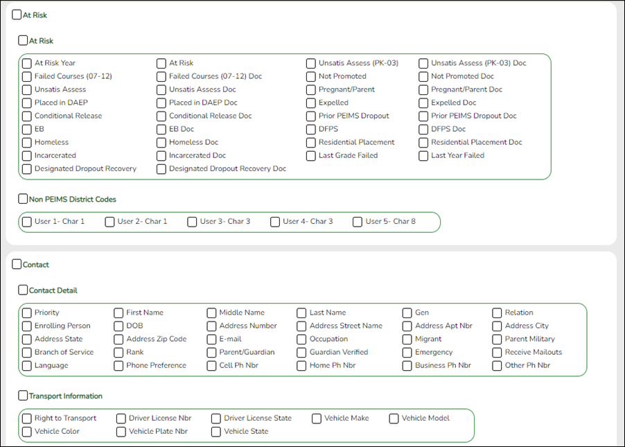Enable Designated Dropout Recovery

(27, 168)
